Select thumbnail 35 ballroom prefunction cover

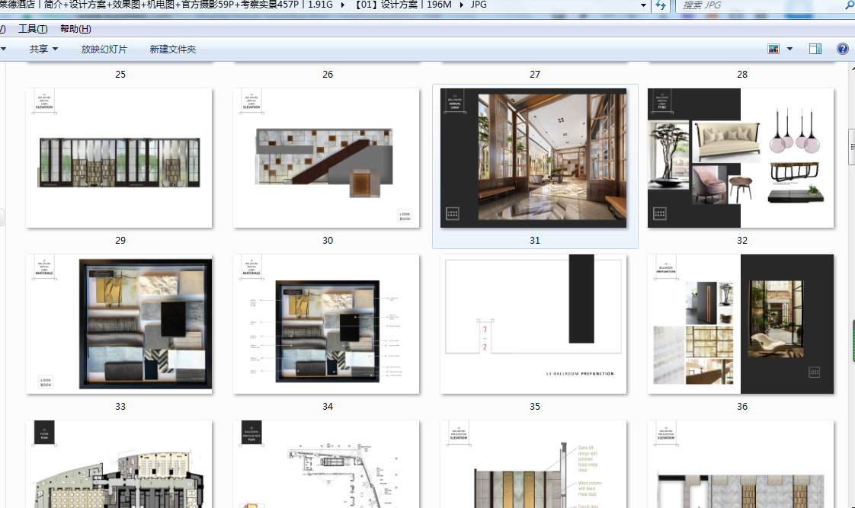(x=533, y=324)
